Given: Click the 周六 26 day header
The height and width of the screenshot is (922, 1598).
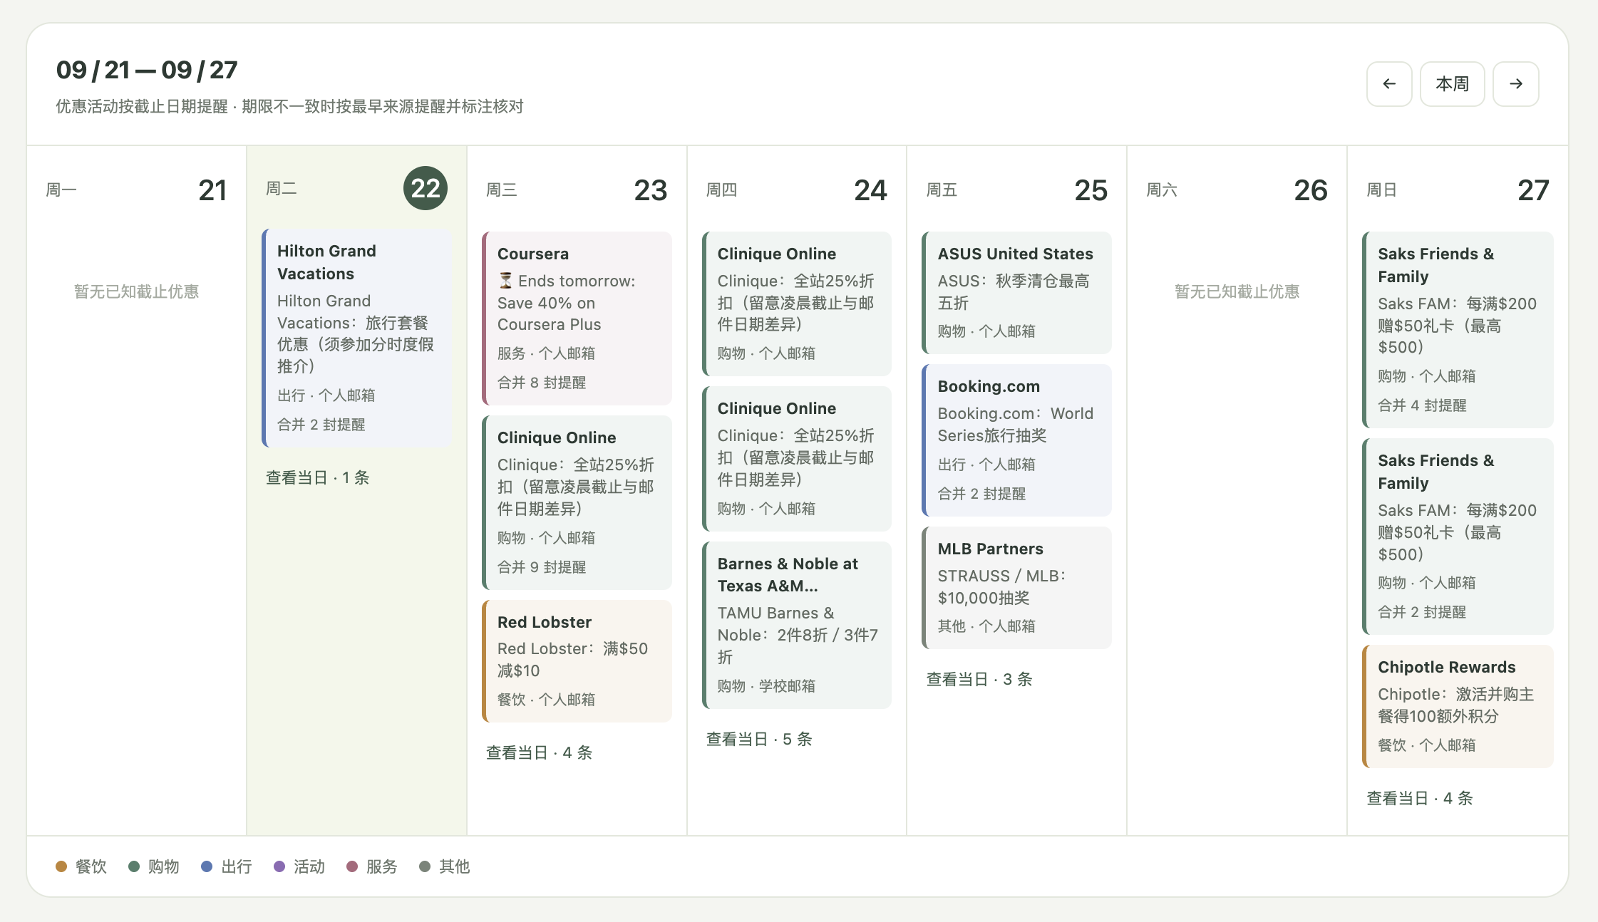Looking at the screenshot, I should (x=1237, y=190).
